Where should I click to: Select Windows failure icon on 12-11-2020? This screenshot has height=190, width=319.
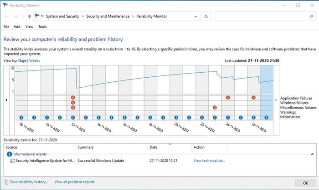tap(73, 103)
